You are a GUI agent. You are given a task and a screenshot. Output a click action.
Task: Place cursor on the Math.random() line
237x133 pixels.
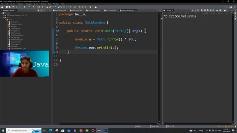tap(106, 40)
